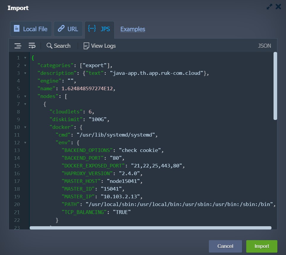Click the "MASTER_ID" key
The width and height of the screenshot is (286, 255).
(78, 189)
